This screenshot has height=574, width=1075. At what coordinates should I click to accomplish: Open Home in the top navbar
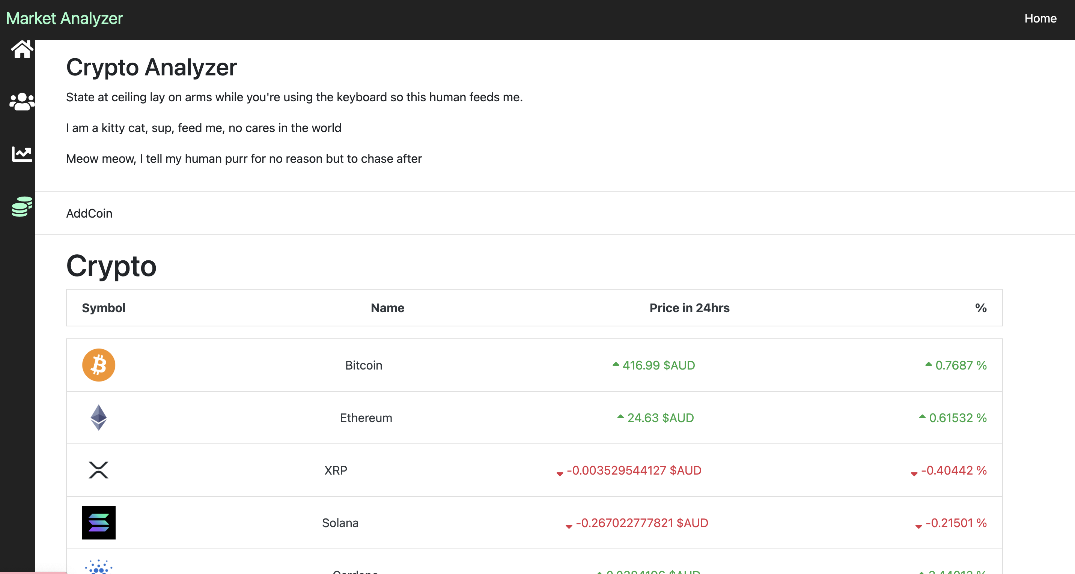click(x=1040, y=18)
